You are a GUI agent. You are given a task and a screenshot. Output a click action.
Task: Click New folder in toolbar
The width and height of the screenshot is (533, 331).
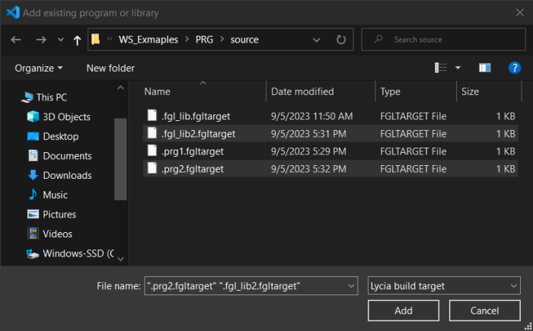click(110, 68)
